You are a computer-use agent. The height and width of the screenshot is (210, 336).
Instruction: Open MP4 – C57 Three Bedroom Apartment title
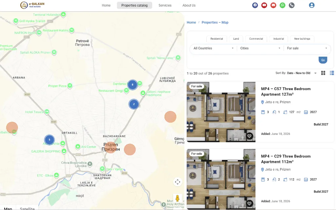coord(286,91)
